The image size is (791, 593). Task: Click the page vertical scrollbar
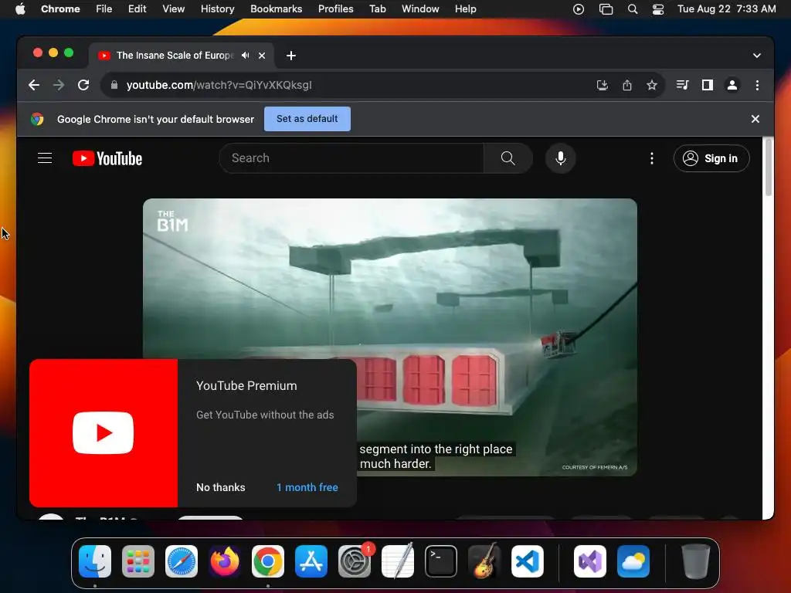[x=768, y=168]
